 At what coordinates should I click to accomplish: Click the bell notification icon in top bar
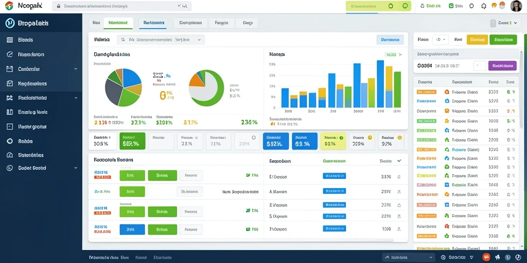[484, 6]
